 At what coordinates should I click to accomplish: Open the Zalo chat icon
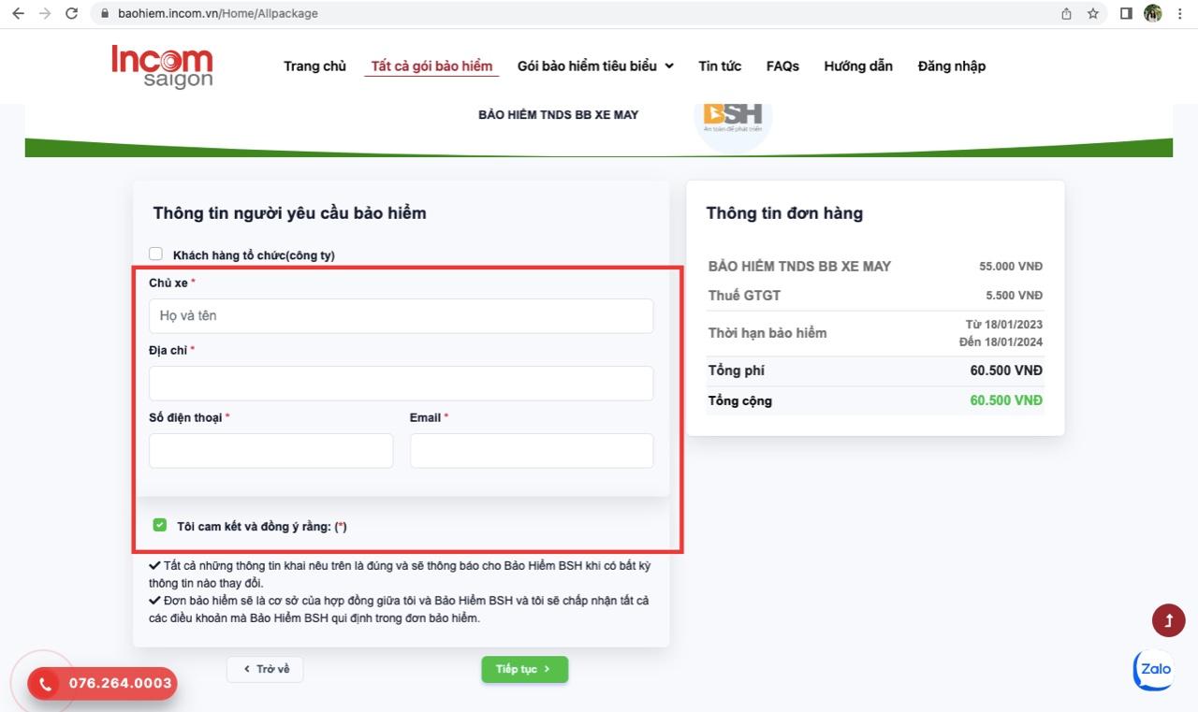pos(1153,670)
